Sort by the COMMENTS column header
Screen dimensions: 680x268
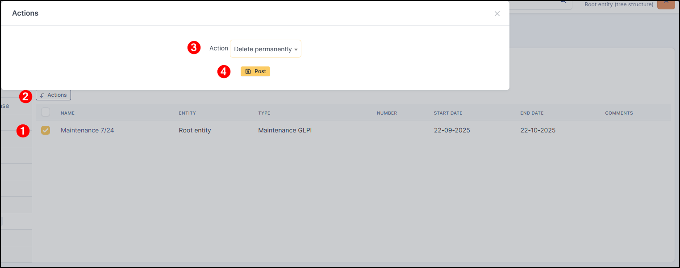coord(619,113)
